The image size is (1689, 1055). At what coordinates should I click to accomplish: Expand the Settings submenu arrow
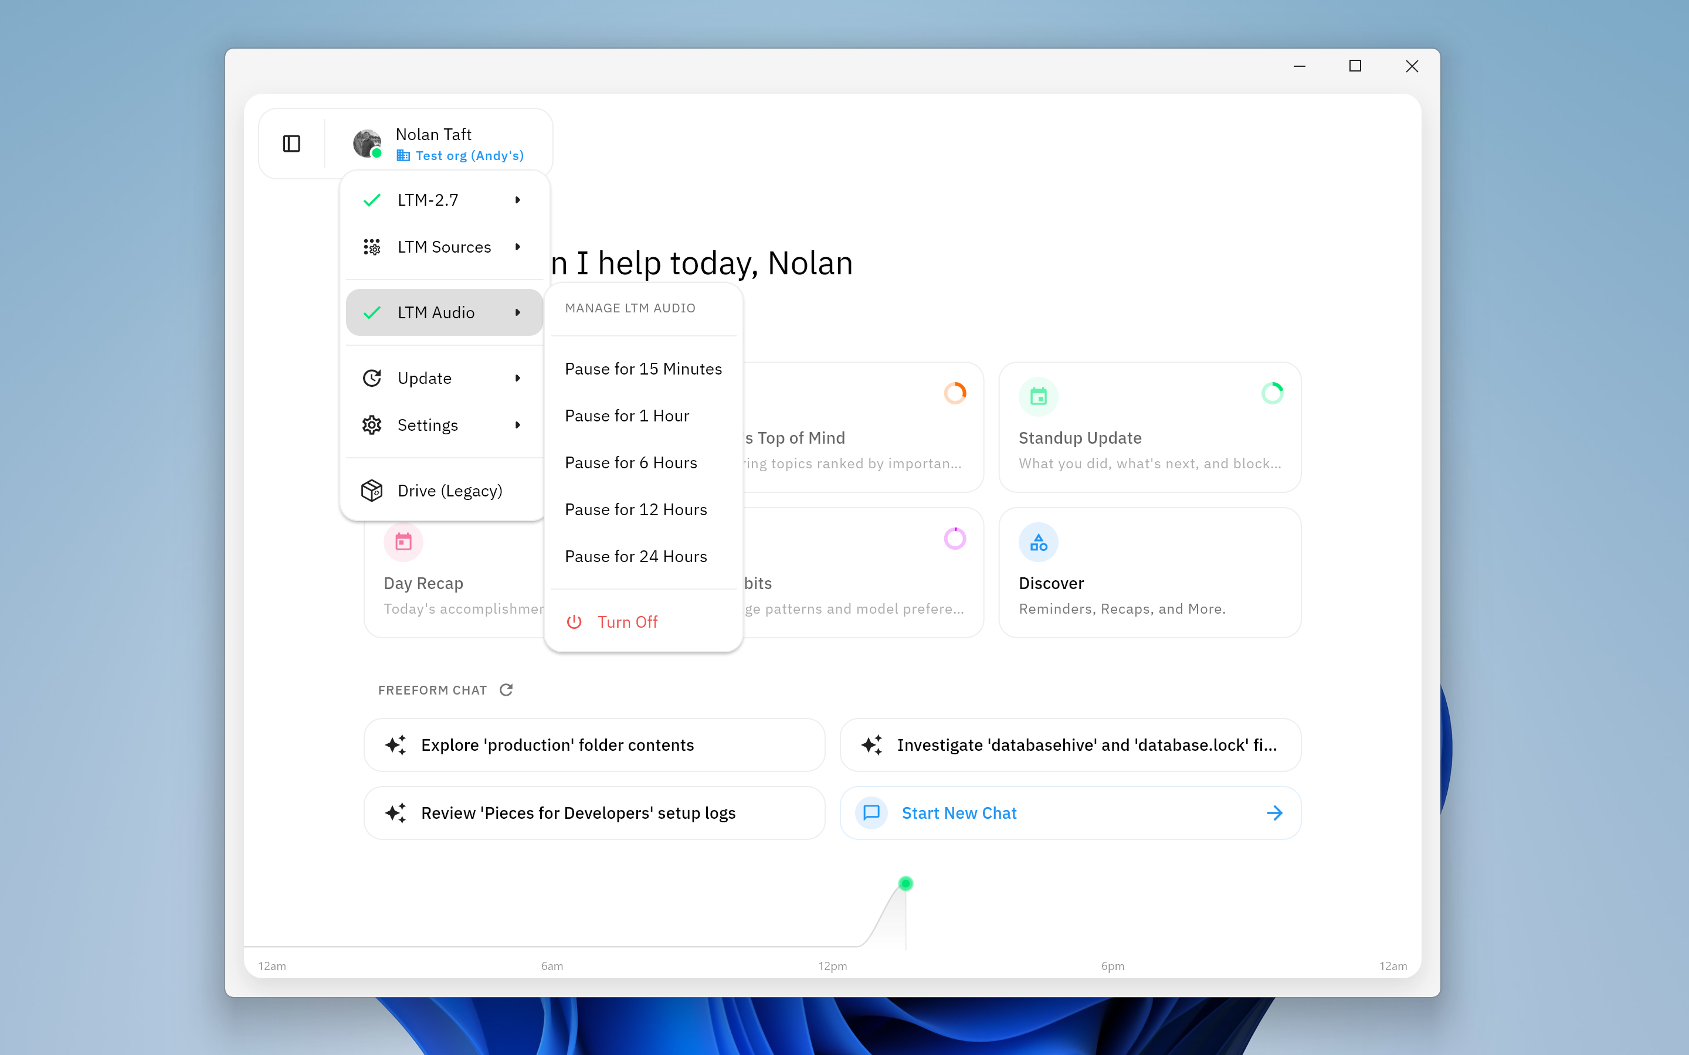518,425
